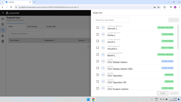The image size is (181, 102).
Task: Click the avatar for CSV Operator-05
Action: (x=103, y=81)
